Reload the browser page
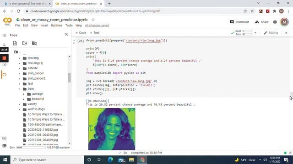Viewport: 293px width, 164px height. point(18,11)
